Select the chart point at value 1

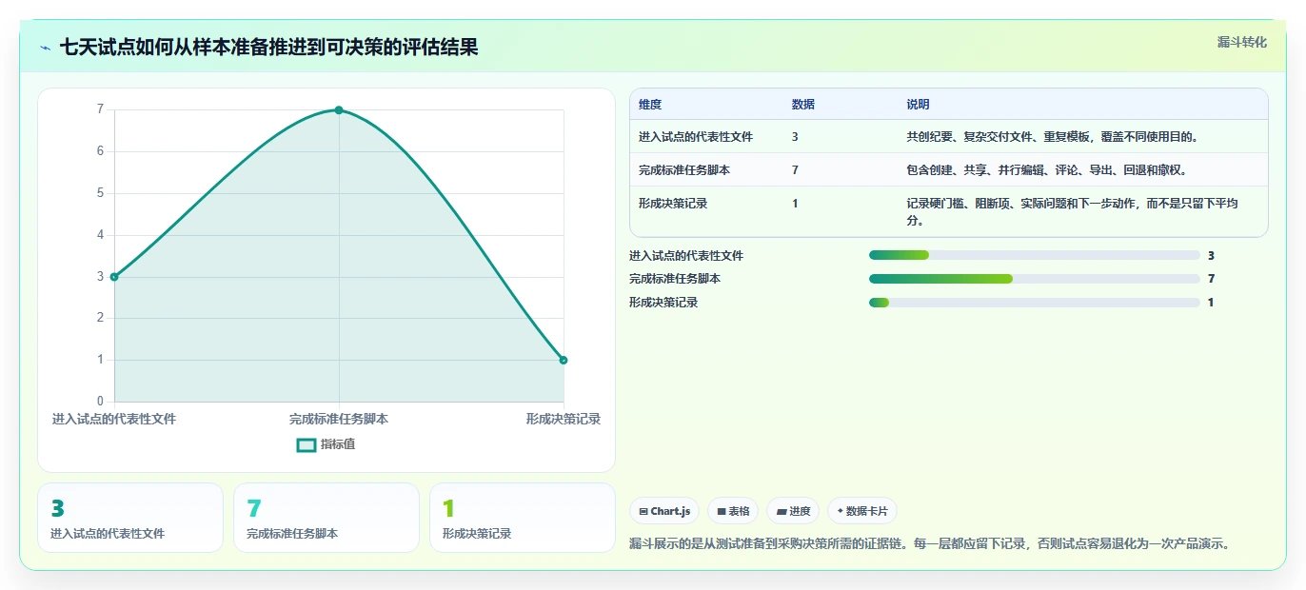[x=564, y=360]
